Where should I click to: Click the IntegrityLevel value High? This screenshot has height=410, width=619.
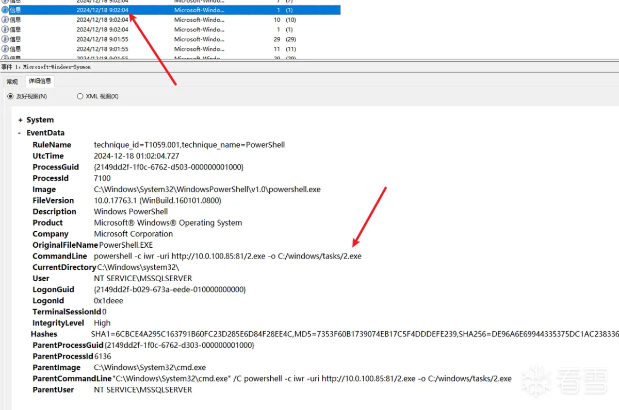pos(102,323)
